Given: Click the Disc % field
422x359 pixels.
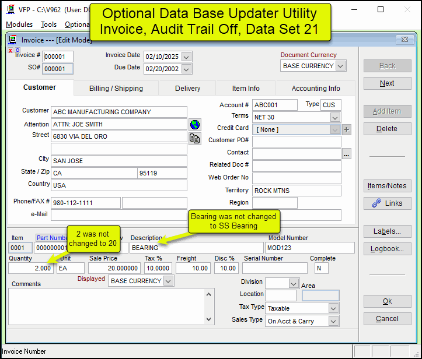Looking at the screenshot, I should 226,268.
